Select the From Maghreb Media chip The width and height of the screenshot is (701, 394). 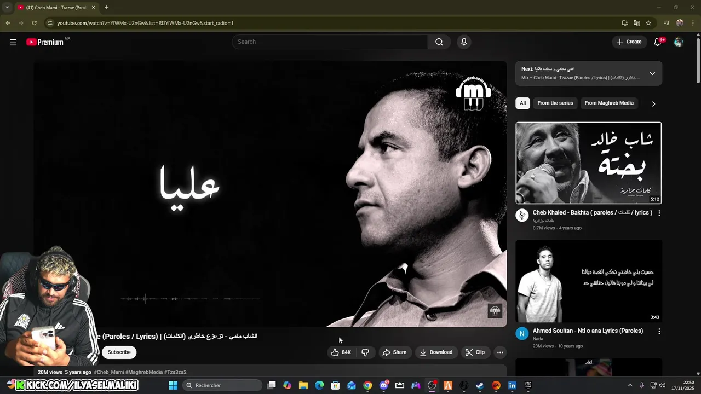coord(609,103)
